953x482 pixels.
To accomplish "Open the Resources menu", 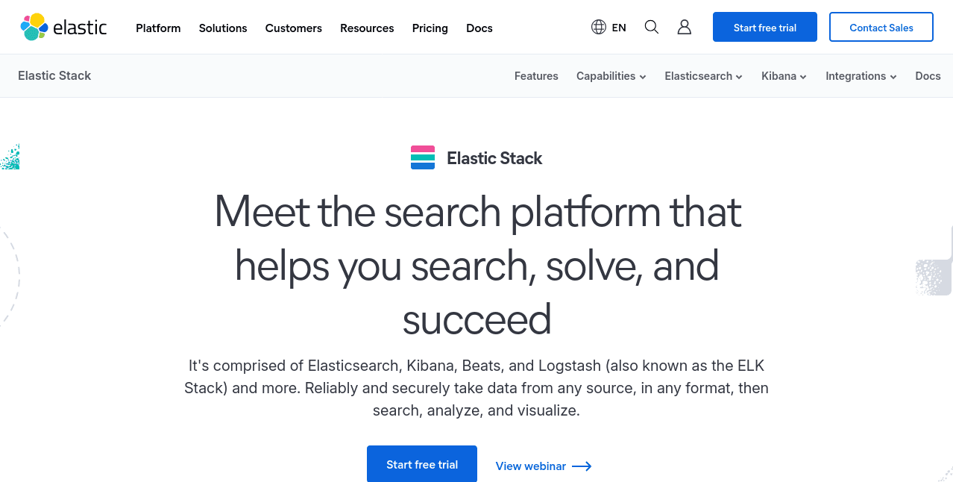I will [x=367, y=28].
